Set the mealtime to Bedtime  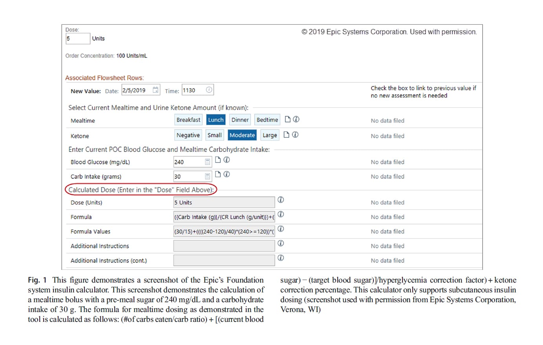point(267,120)
